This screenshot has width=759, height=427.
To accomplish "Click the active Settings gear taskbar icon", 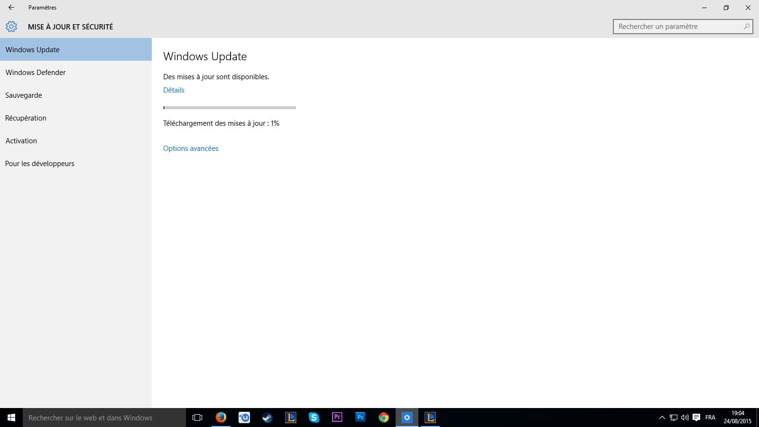I will tap(407, 418).
